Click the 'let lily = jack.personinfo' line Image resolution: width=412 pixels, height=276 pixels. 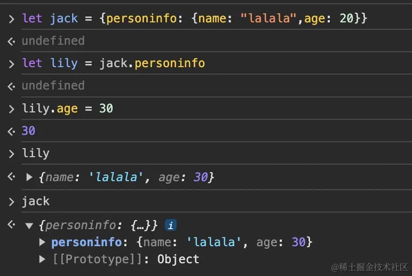click(114, 63)
